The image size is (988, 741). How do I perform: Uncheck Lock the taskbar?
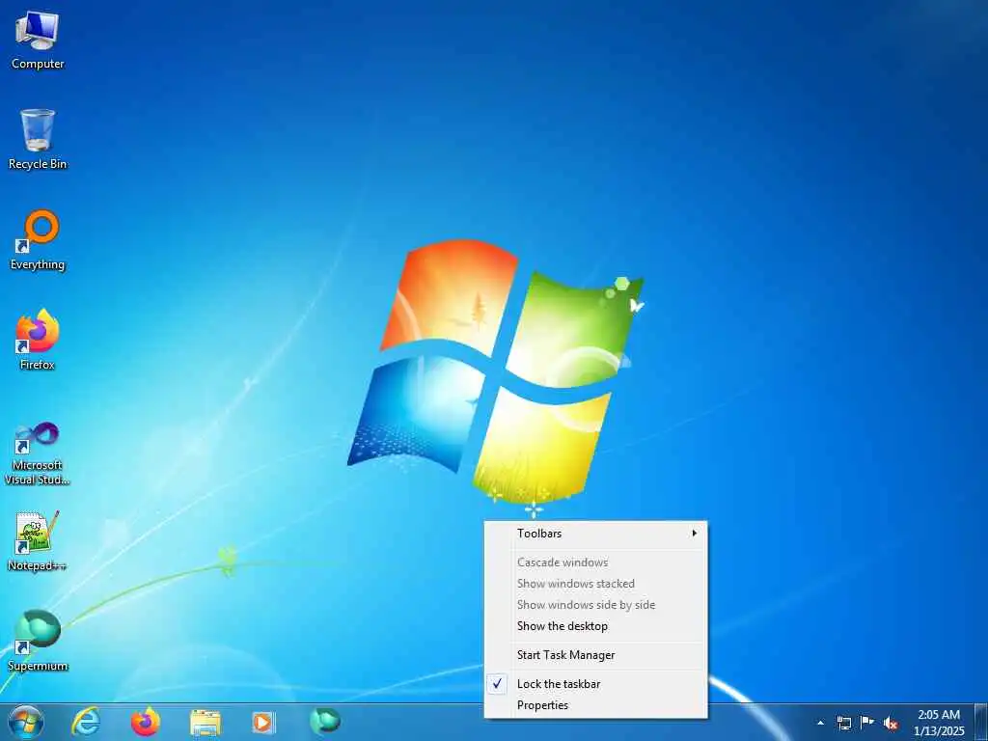coord(595,684)
